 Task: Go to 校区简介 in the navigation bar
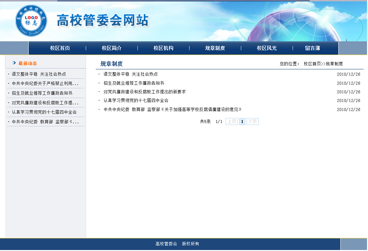tap(112, 48)
